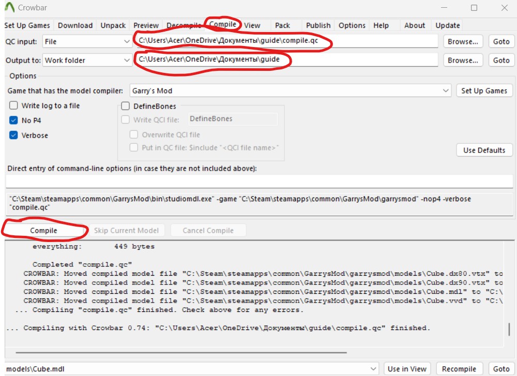Enable the DefineBones checkbox
517x376 pixels.
125,106
